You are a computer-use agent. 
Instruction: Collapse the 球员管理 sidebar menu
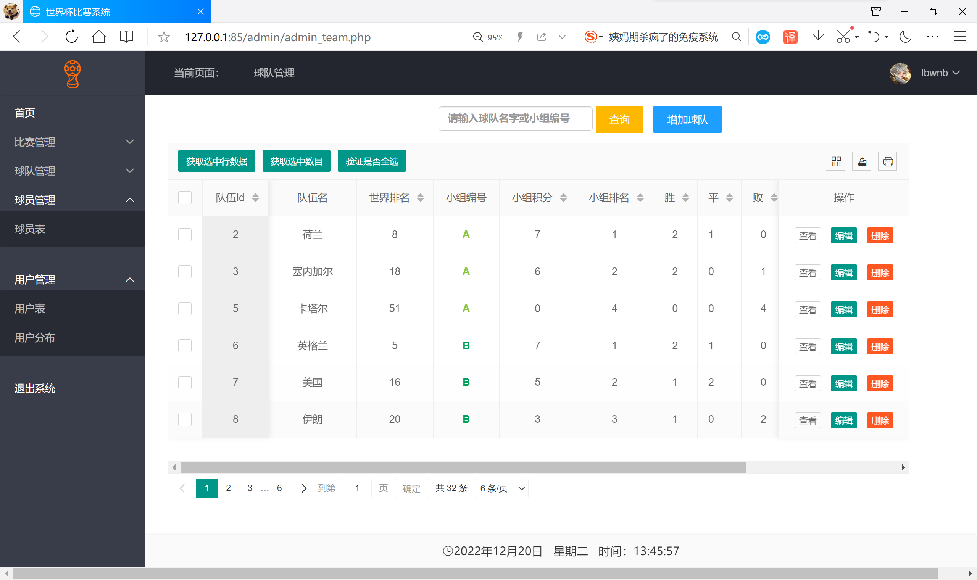tap(72, 200)
